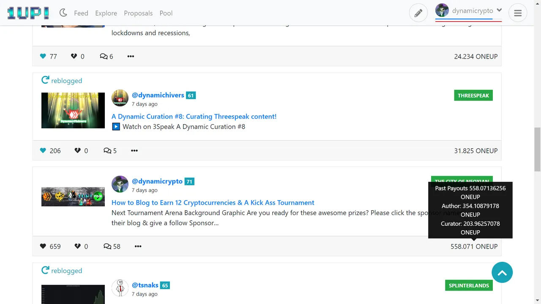Click the 558.071 ONEUP payout value

[474, 247]
